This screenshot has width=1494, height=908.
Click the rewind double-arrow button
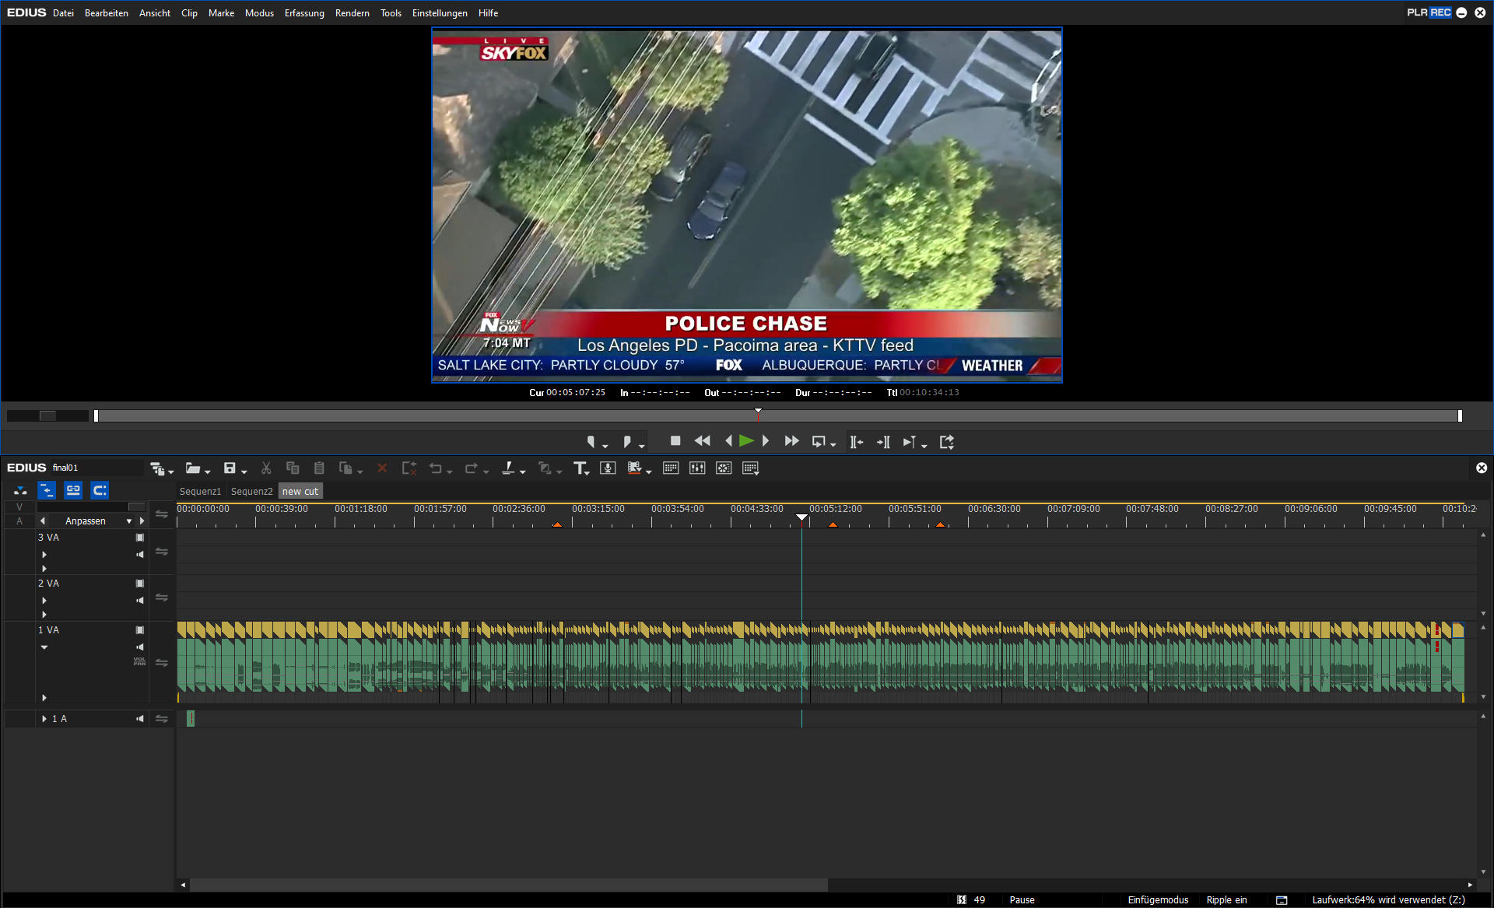tap(702, 440)
